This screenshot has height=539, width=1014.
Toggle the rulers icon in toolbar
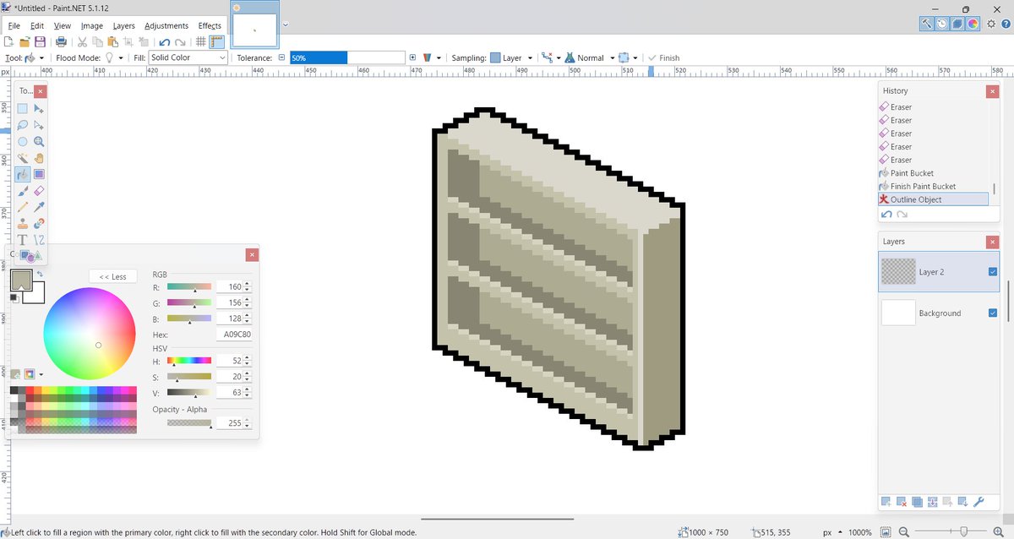(x=216, y=41)
